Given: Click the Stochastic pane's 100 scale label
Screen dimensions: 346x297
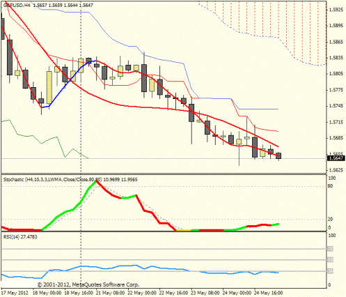Looking at the screenshot, I should 332,178.
